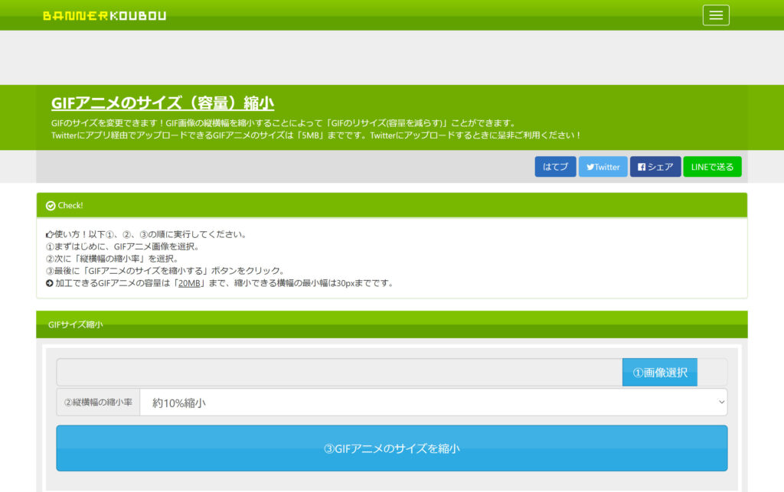Click the ②縦横幅の縮小率 label
Image resolution: width=784 pixels, height=492 pixels.
[x=98, y=402]
